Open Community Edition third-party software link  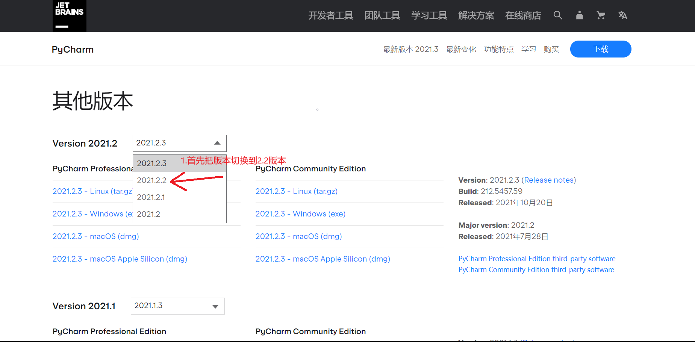pyautogui.click(x=536, y=269)
